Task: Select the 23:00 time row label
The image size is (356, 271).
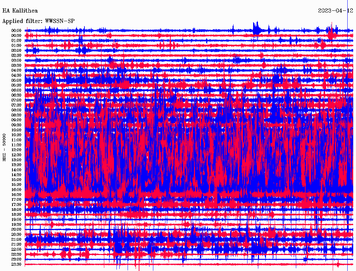Action: coord(16,259)
